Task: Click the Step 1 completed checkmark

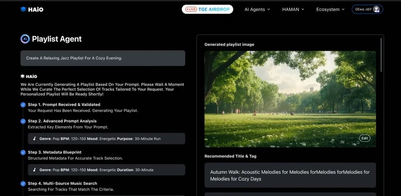Action: tap(23, 105)
